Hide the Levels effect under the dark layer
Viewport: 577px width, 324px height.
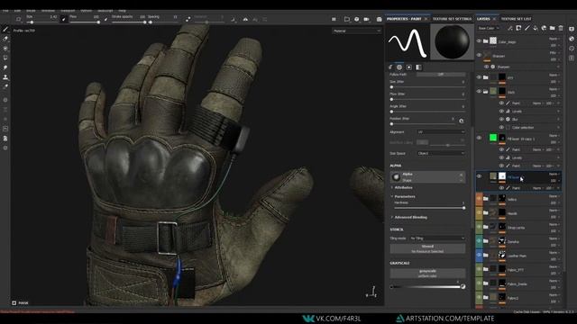(x=501, y=111)
